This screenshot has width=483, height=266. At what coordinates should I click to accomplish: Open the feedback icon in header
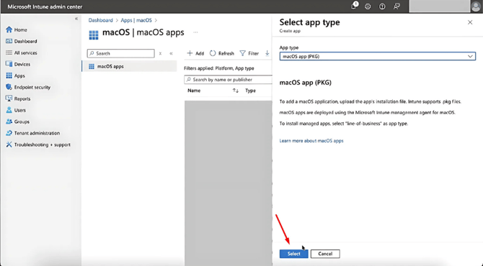pos(396,6)
